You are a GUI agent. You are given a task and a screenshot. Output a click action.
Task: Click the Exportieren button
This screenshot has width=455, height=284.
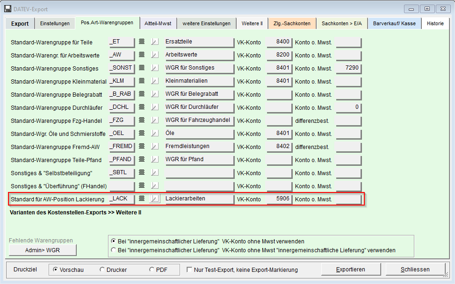click(351, 270)
